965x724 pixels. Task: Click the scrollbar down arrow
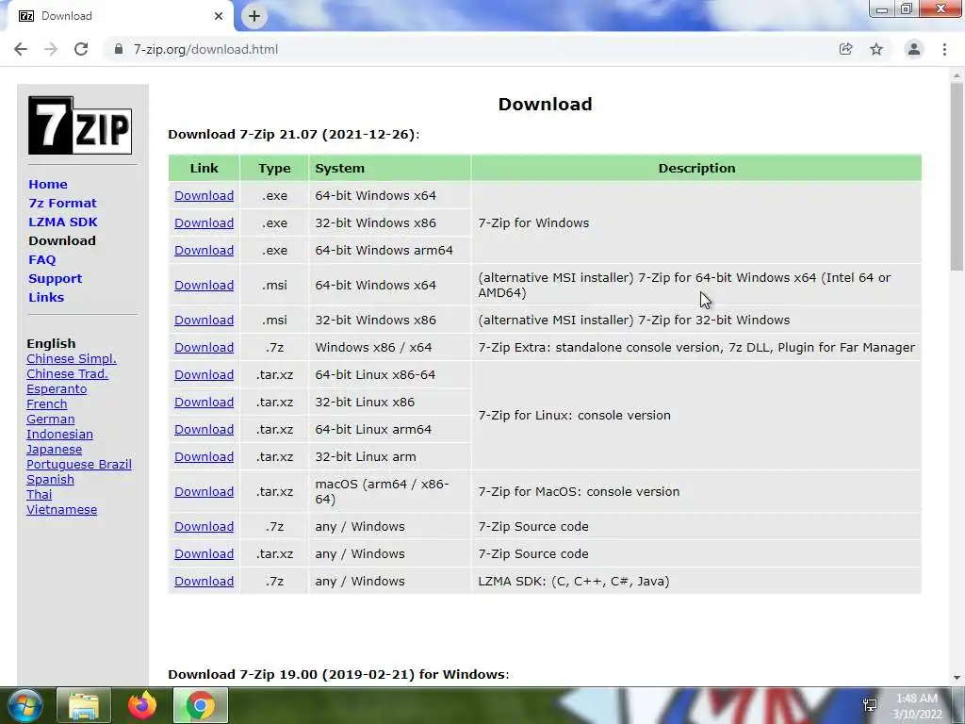957,678
